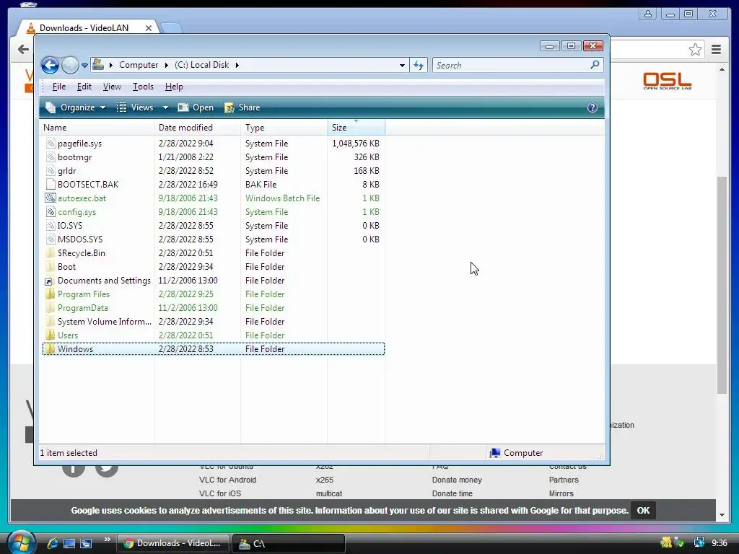
Task: Open the Organize dropdown
Action: 75,107
